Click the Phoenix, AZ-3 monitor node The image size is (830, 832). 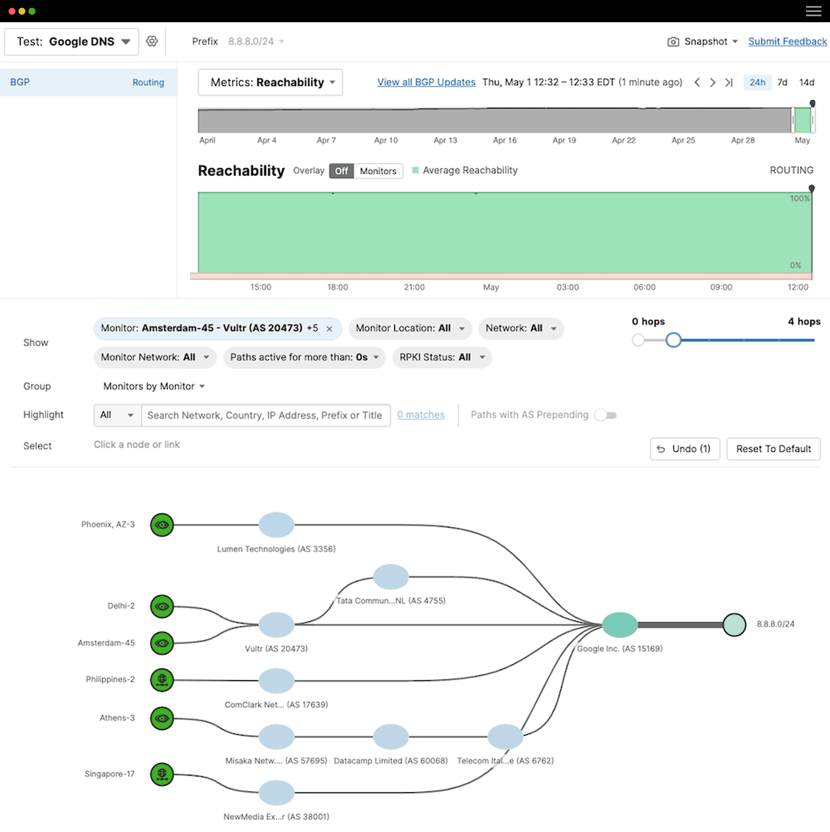(162, 525)
